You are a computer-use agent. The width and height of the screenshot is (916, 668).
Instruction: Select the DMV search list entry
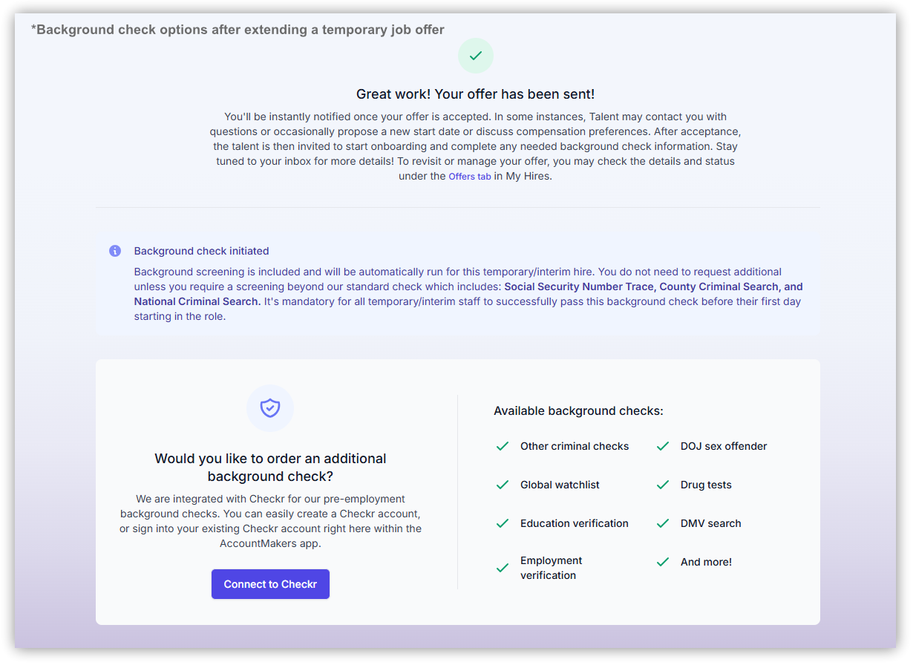click(710, 523)
